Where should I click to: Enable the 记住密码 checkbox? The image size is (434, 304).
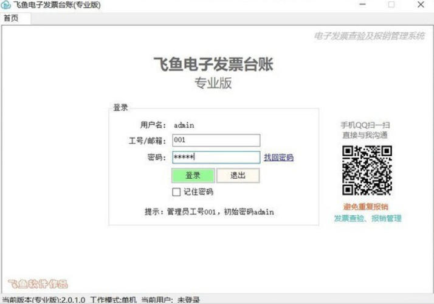click(x=176, y=192)
